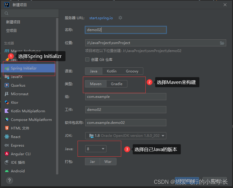Click the Micronaut mu icon
The image size is (233, 188).
click(7, 94)
